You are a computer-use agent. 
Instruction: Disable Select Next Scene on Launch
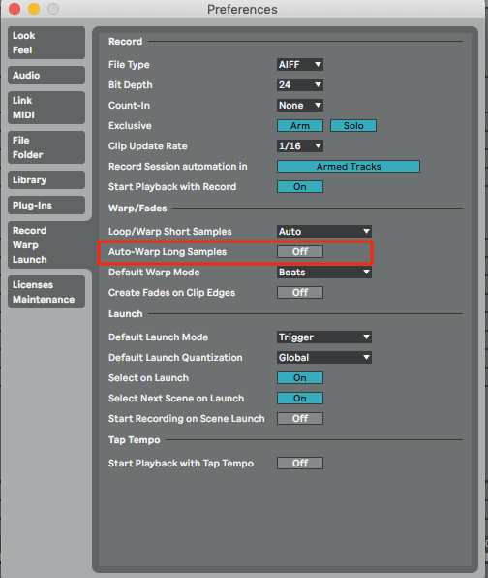(x=300, y=399)
